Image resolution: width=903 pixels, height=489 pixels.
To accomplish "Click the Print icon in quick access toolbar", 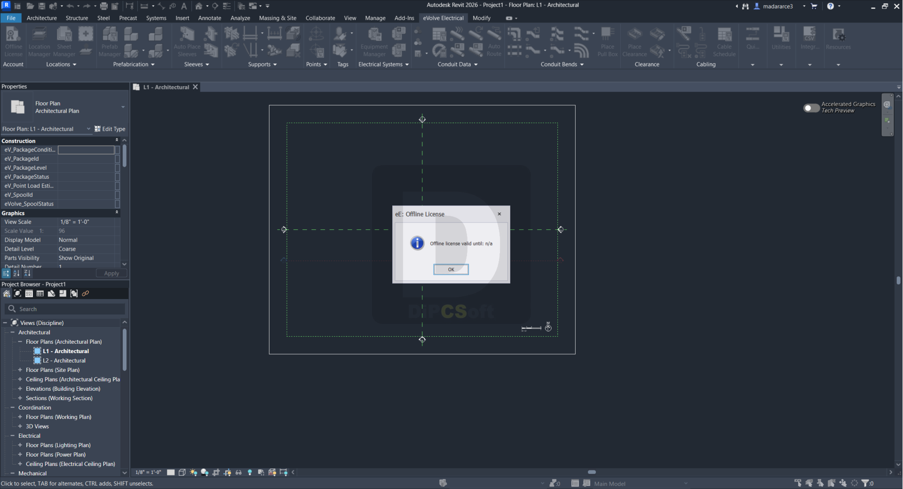I will (x=103, y=6).
